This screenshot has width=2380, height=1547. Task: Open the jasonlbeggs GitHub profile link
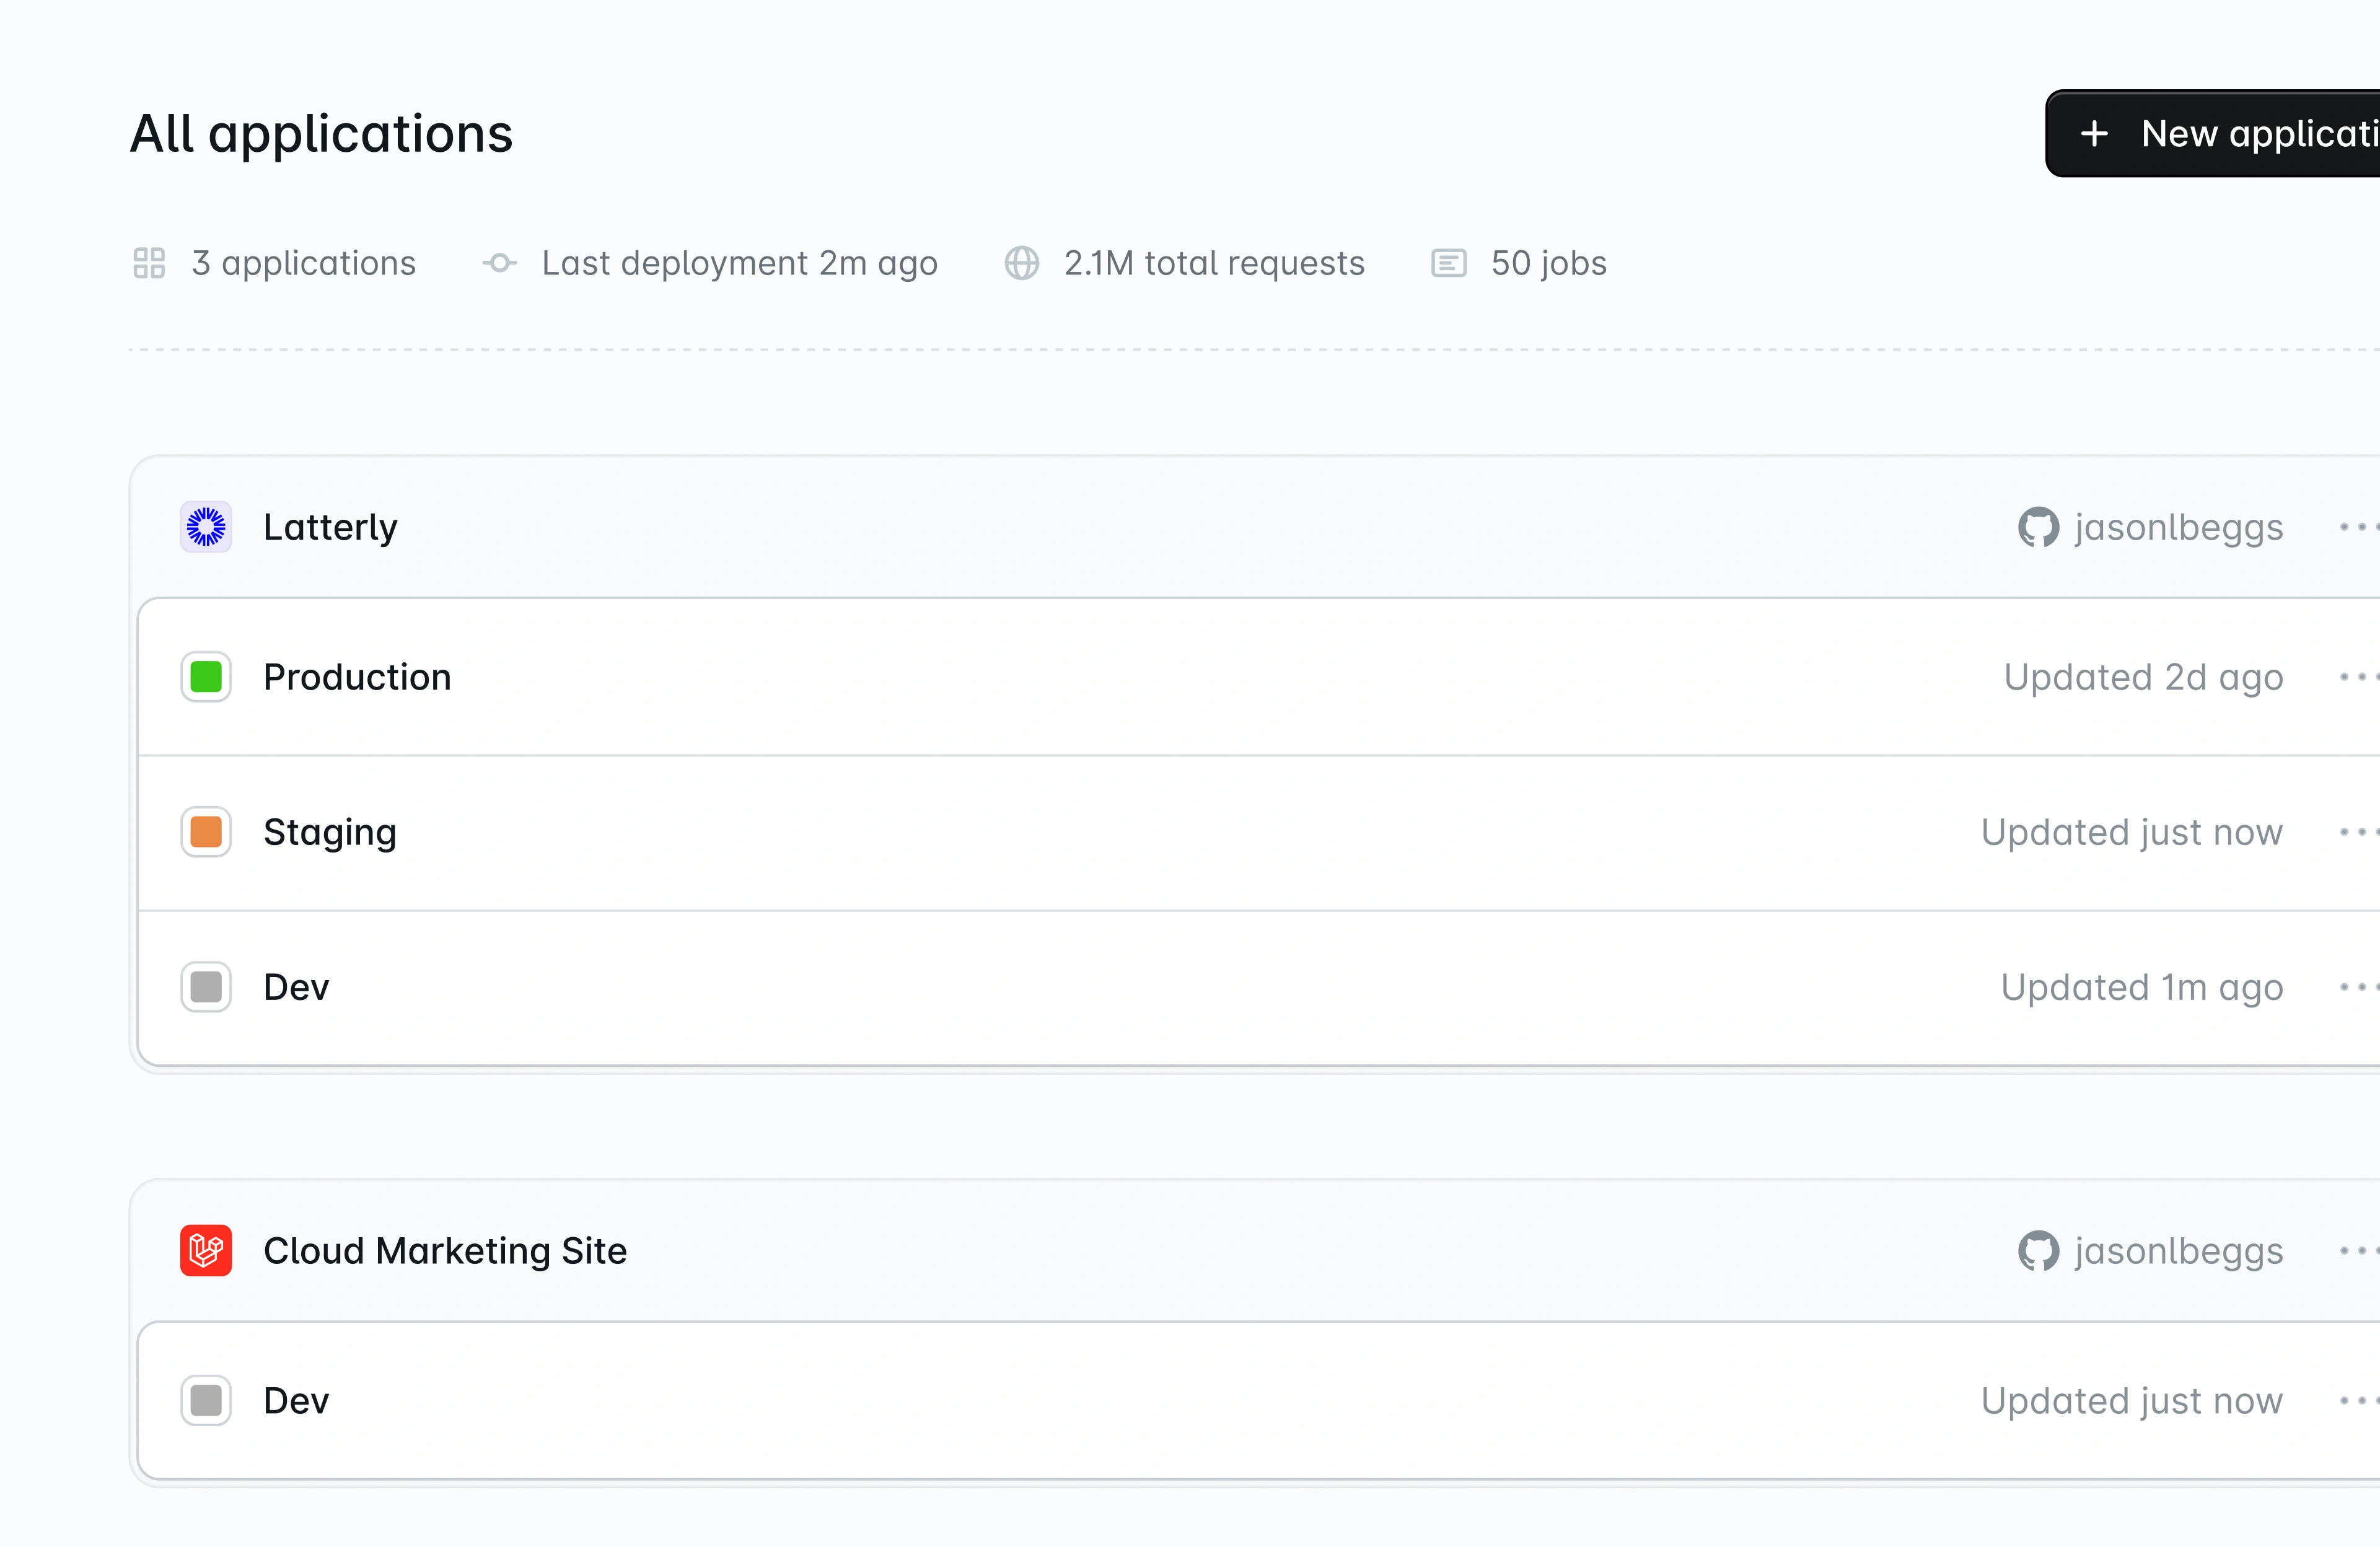[x=2180, y=527]
